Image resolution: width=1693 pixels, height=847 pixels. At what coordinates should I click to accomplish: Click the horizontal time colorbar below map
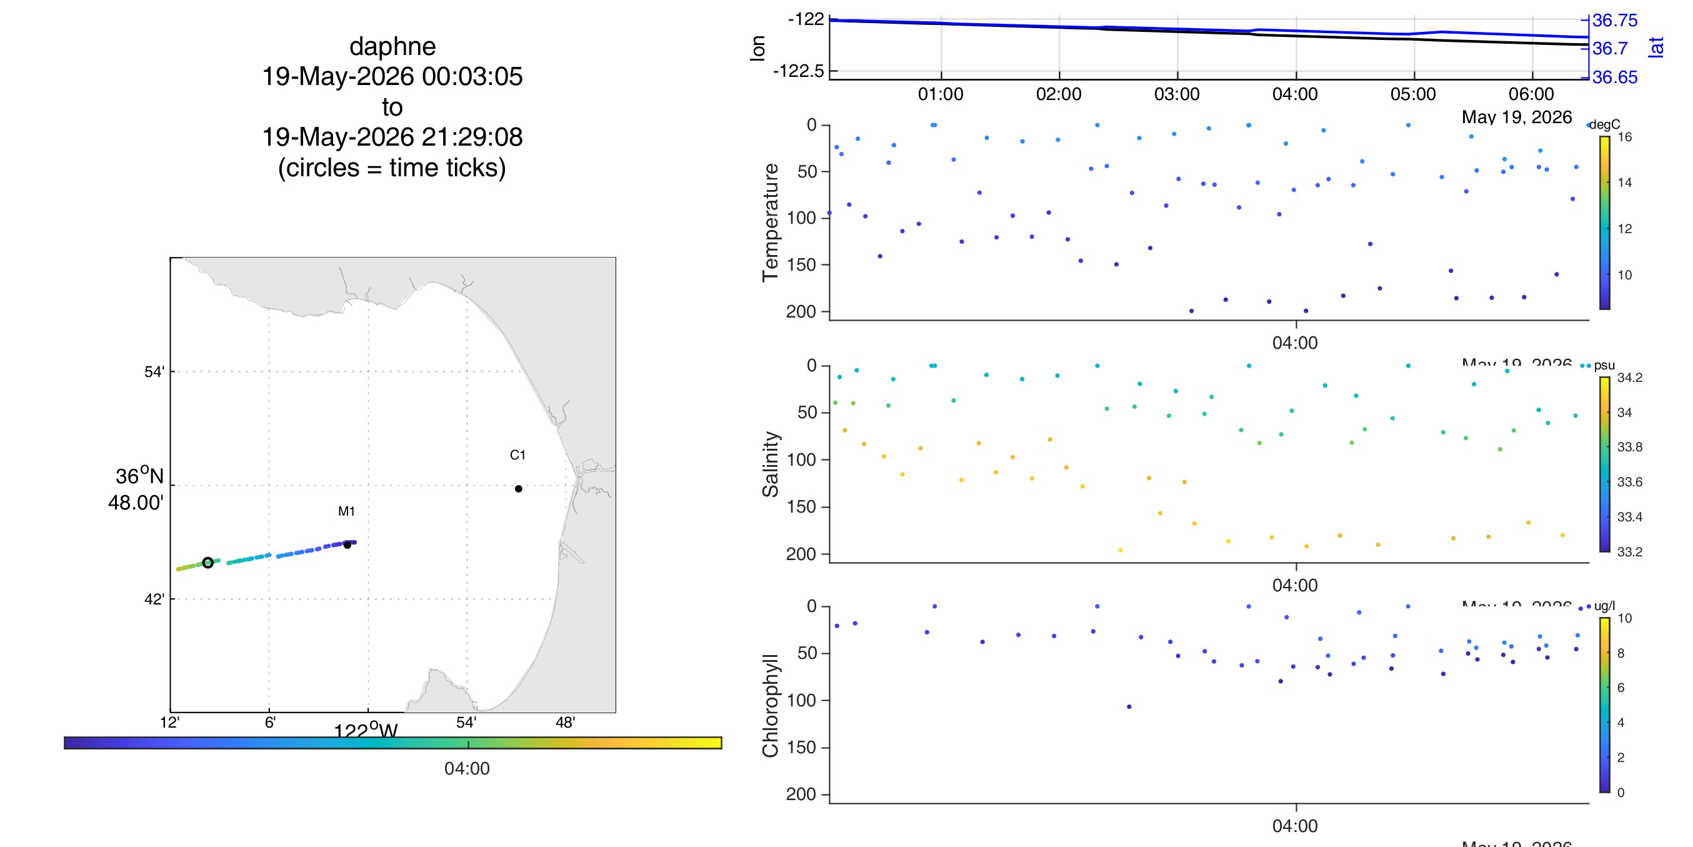pyautogui.click(x=393, y=743)
